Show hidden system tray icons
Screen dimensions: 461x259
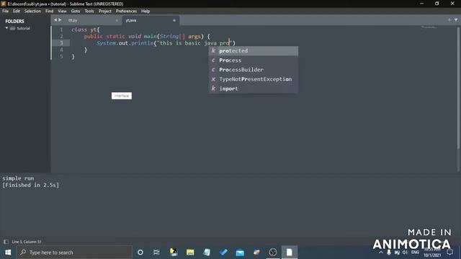[x=381, y=253]
